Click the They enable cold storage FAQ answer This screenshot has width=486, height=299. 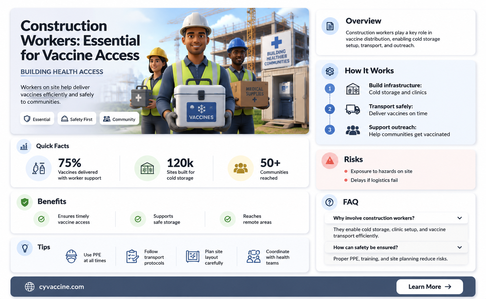click(x=389, y=232)
